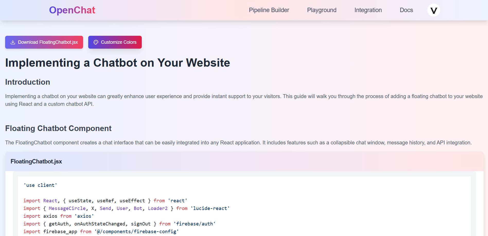This screenshot has width=488, height=236.
Task: Click the FloatingChatbot component description paragraph
Action: tap(238, 143)
